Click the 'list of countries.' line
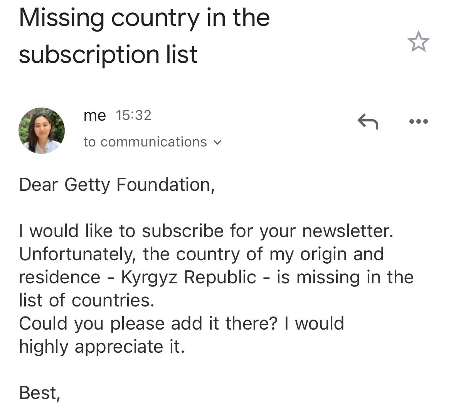Image resolution: width=451 pixels, height=404 pixels. click(87, 300)
